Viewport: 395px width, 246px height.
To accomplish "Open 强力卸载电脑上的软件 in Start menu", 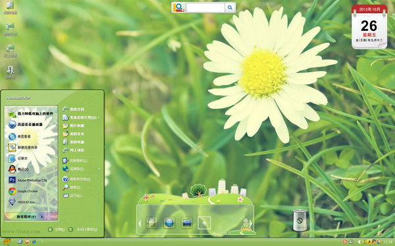I will click(31, 113).
